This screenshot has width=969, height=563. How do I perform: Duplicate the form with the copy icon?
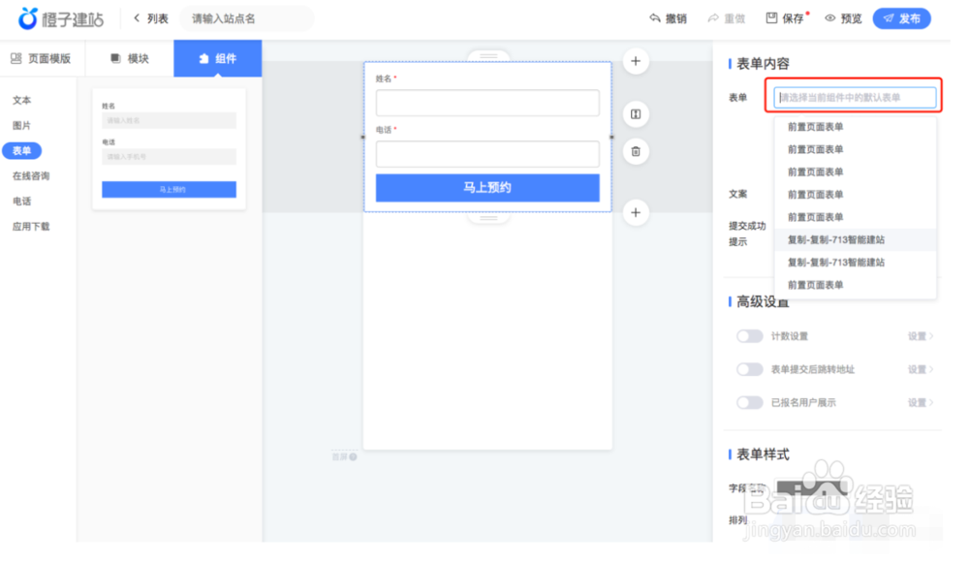pos(635,113)
